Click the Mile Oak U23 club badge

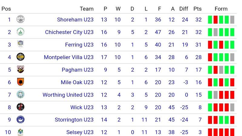[21, 82]
